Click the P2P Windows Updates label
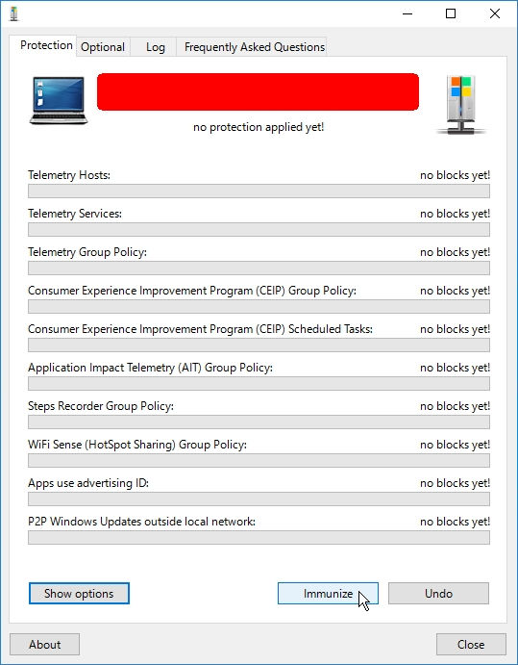 pyautogui.click(x=142, y=522)
